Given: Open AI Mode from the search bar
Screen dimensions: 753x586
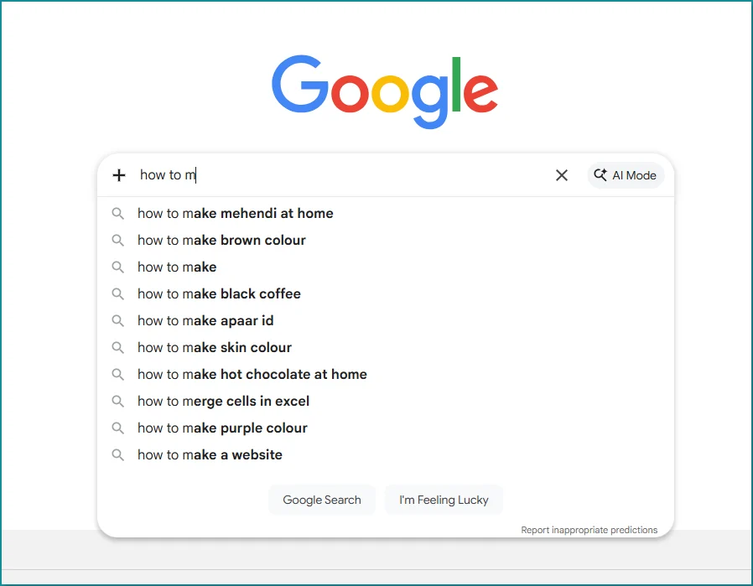Looking at the screenshot, I should [x=625, y=174].
